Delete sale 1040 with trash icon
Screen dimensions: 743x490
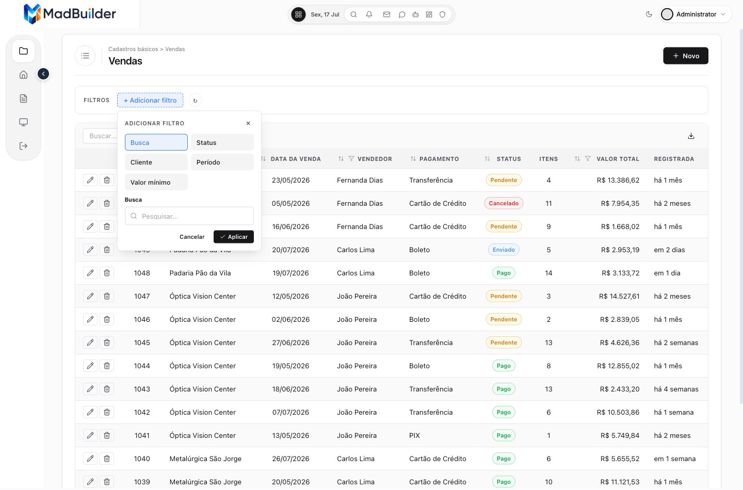coord(107,459)
